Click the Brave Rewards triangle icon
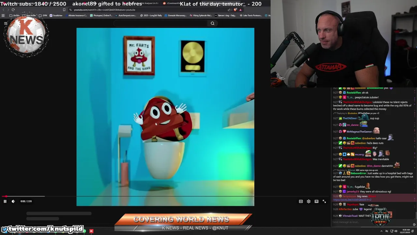 (240, 10)
